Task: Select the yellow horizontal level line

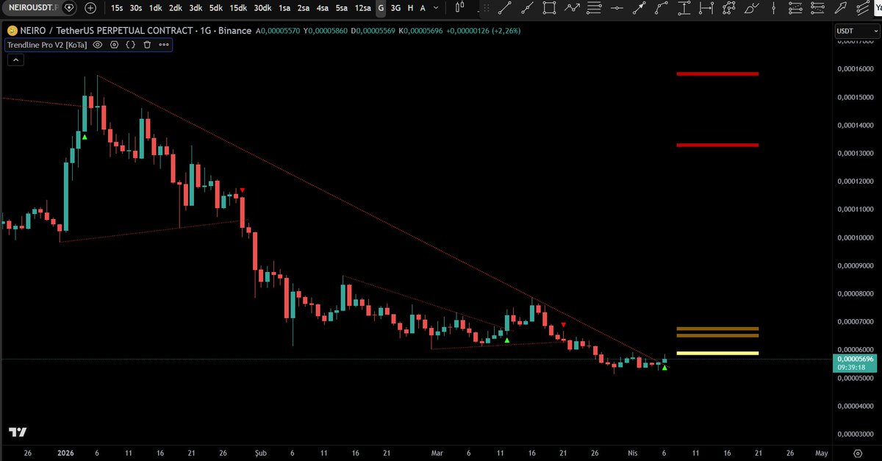Action: click(x=717, y=354)
